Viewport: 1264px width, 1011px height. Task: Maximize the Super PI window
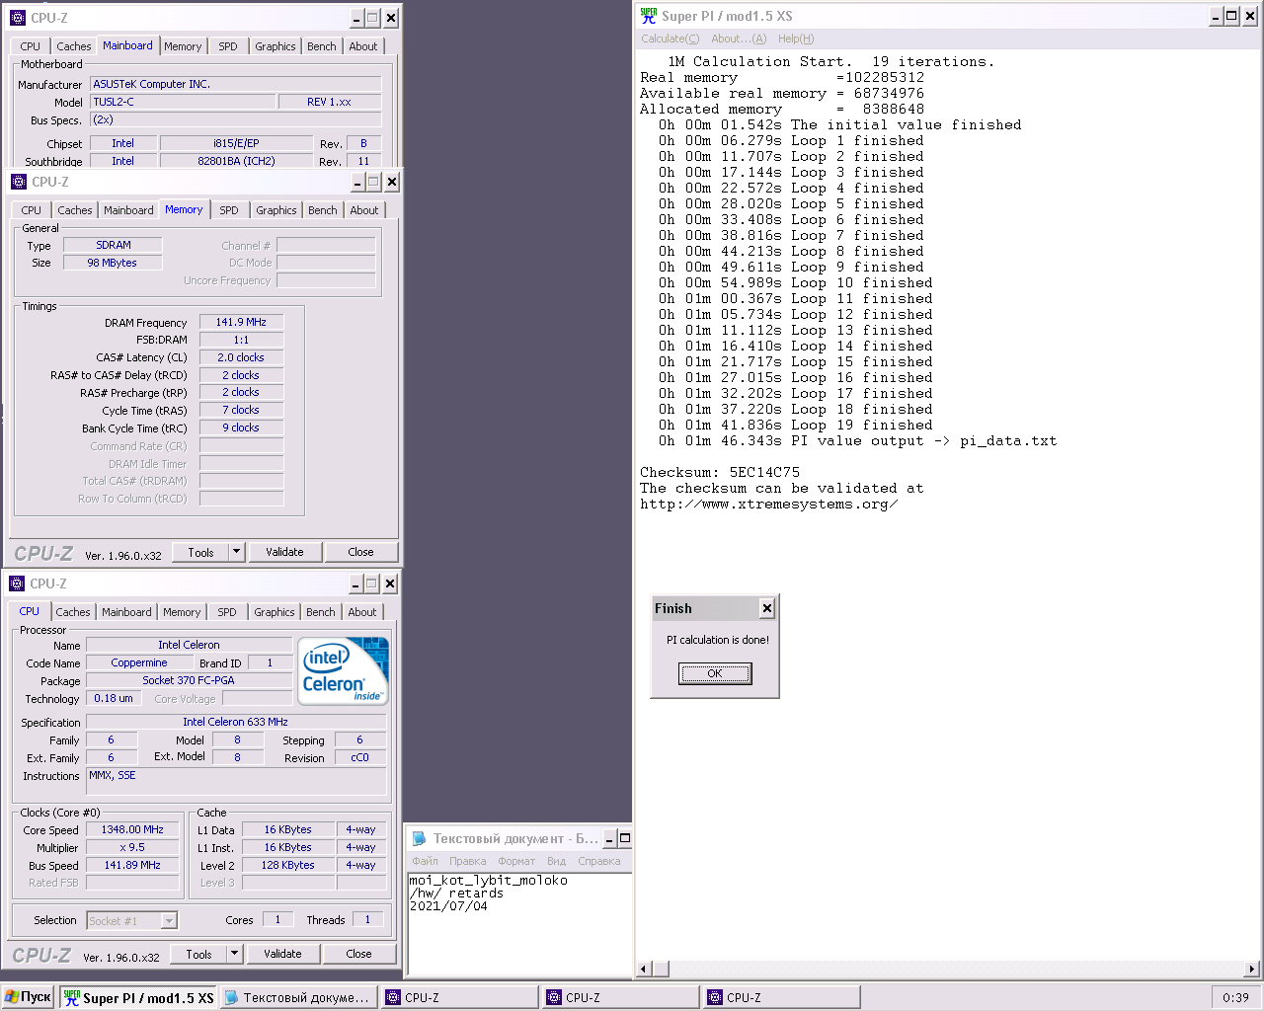point(1231,16)
